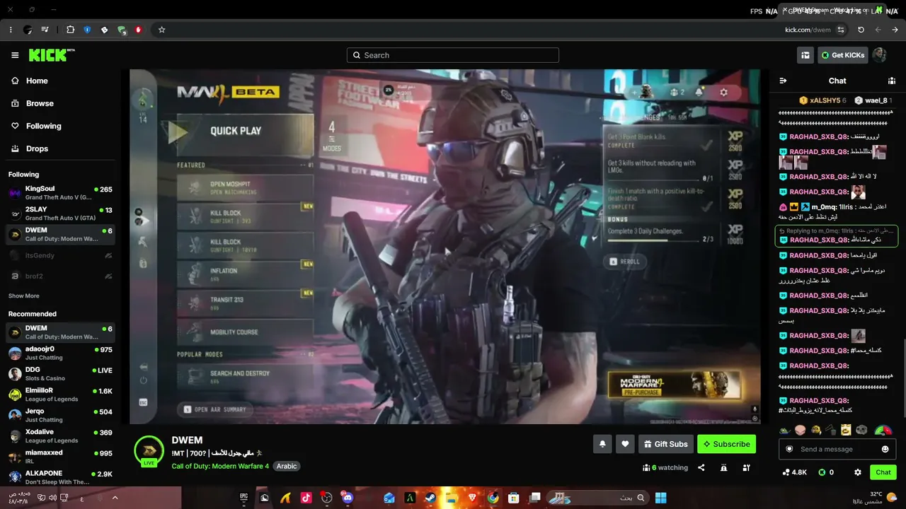This screenshot has height=509, width=906.
Task: Follow DWEM with the heart button
Action: click(x=625, y=444)
